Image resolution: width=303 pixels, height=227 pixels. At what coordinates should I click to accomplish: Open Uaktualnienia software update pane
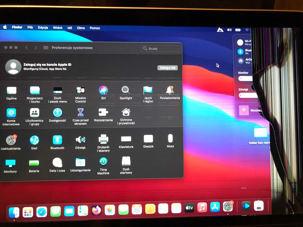tap(11, 140)
